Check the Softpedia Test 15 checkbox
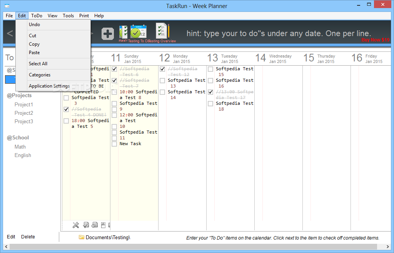Screen dimensions: 394x253 tap(210, 69)
